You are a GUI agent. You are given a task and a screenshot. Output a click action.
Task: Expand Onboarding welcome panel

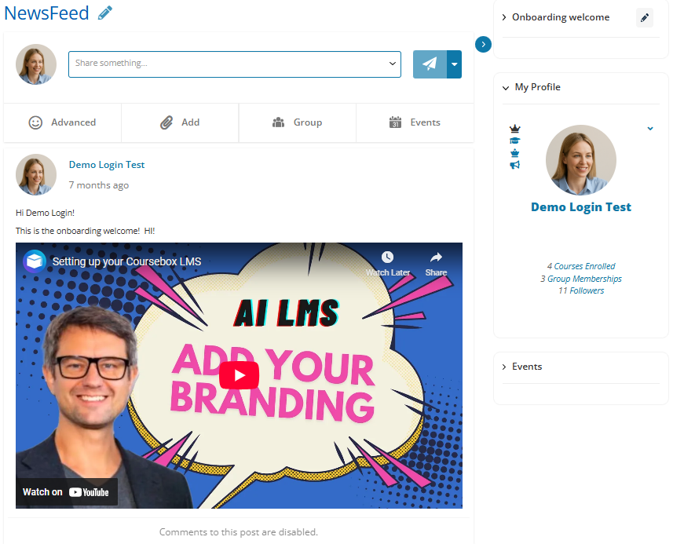tap(556, 17)
